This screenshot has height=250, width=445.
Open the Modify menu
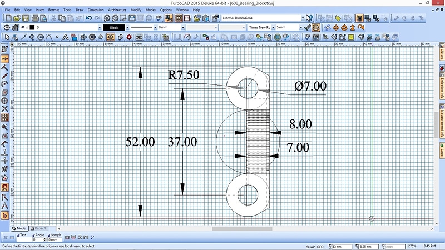(x=136, y=10)
